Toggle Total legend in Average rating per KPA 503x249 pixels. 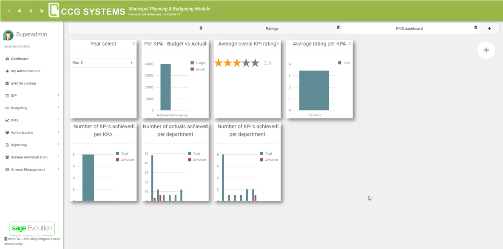click(344, 63)
